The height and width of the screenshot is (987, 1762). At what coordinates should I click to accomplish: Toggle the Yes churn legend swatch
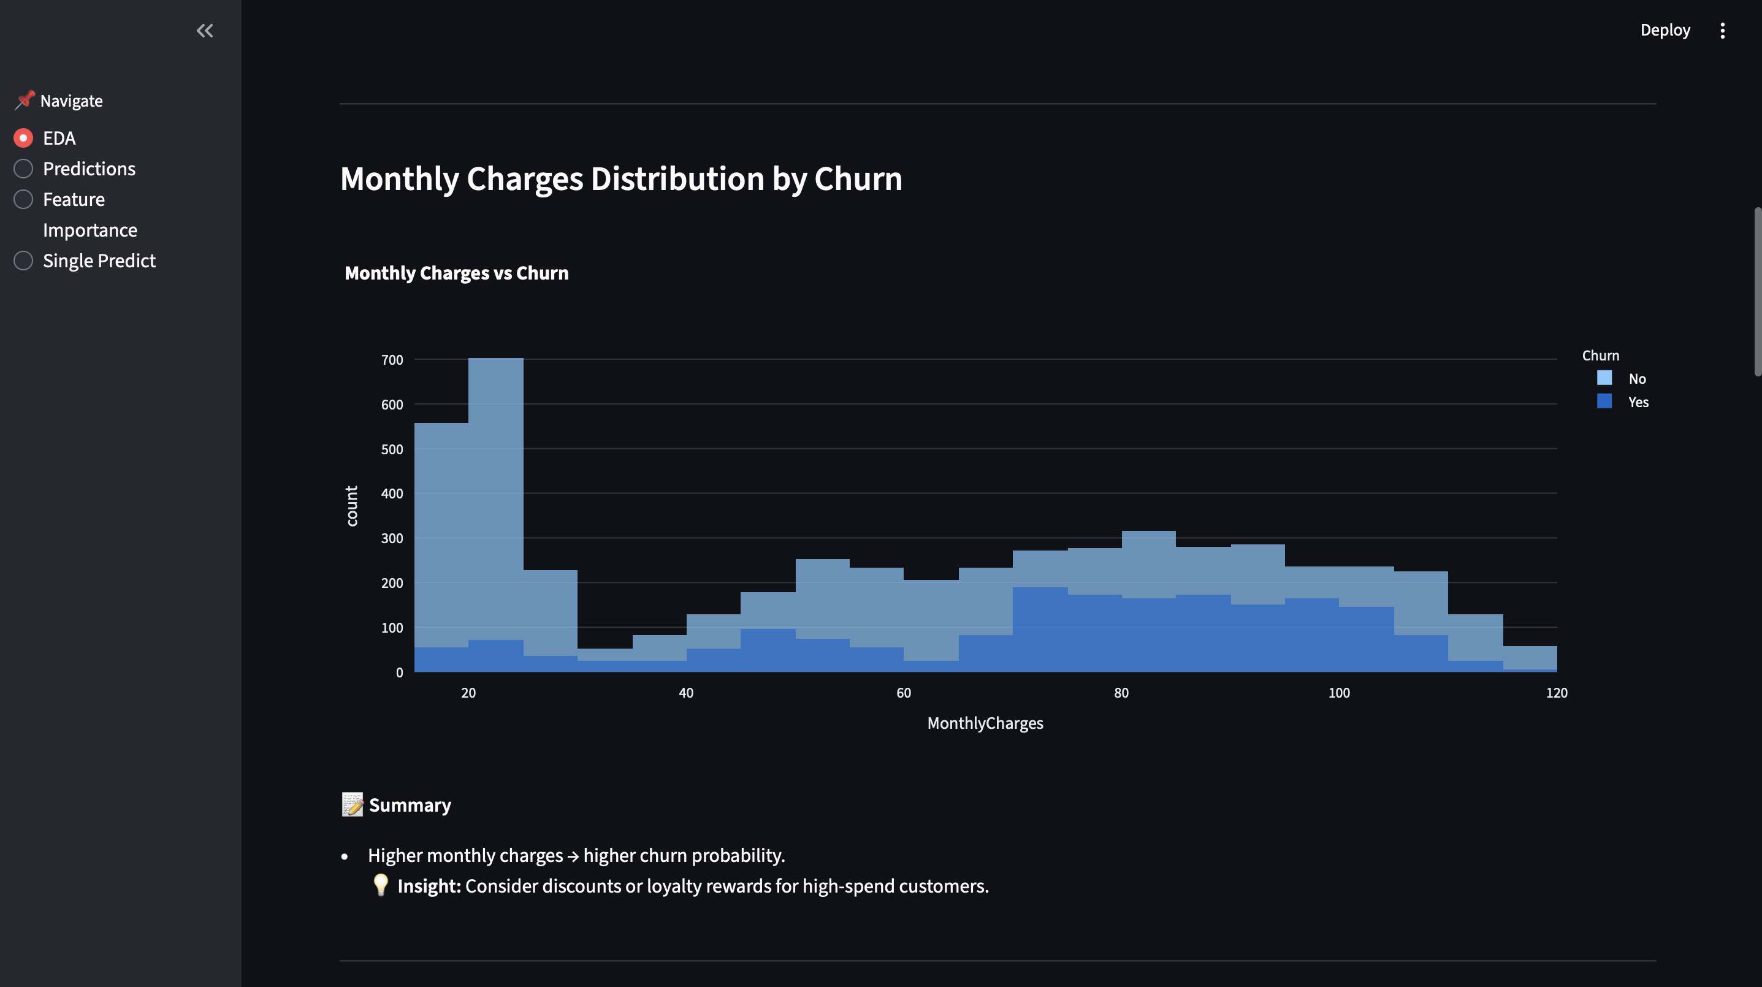[x=1604, y=402]
